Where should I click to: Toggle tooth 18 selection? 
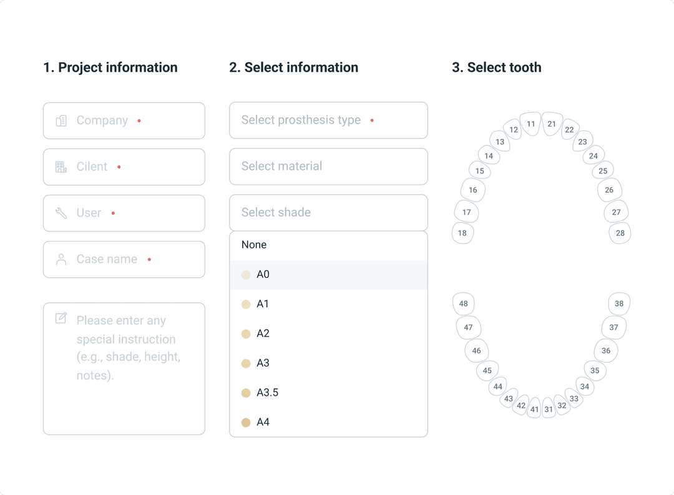click(462, 233)
